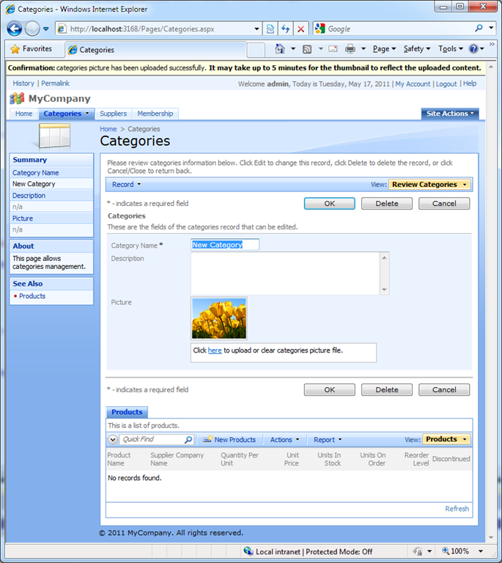Click the Print icon in command bar
Screen dimensions: 502x563
pyautogui.click(x=350, y=49)
